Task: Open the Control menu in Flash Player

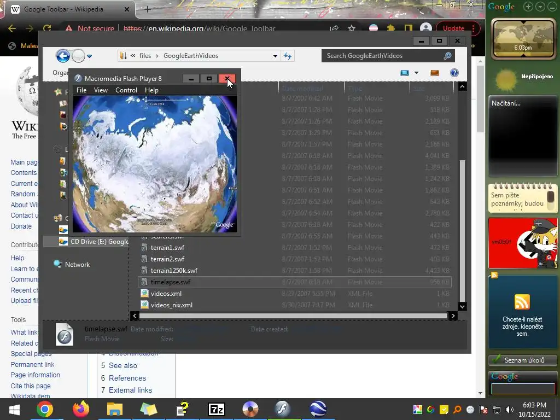Action: tap(126, 90)
